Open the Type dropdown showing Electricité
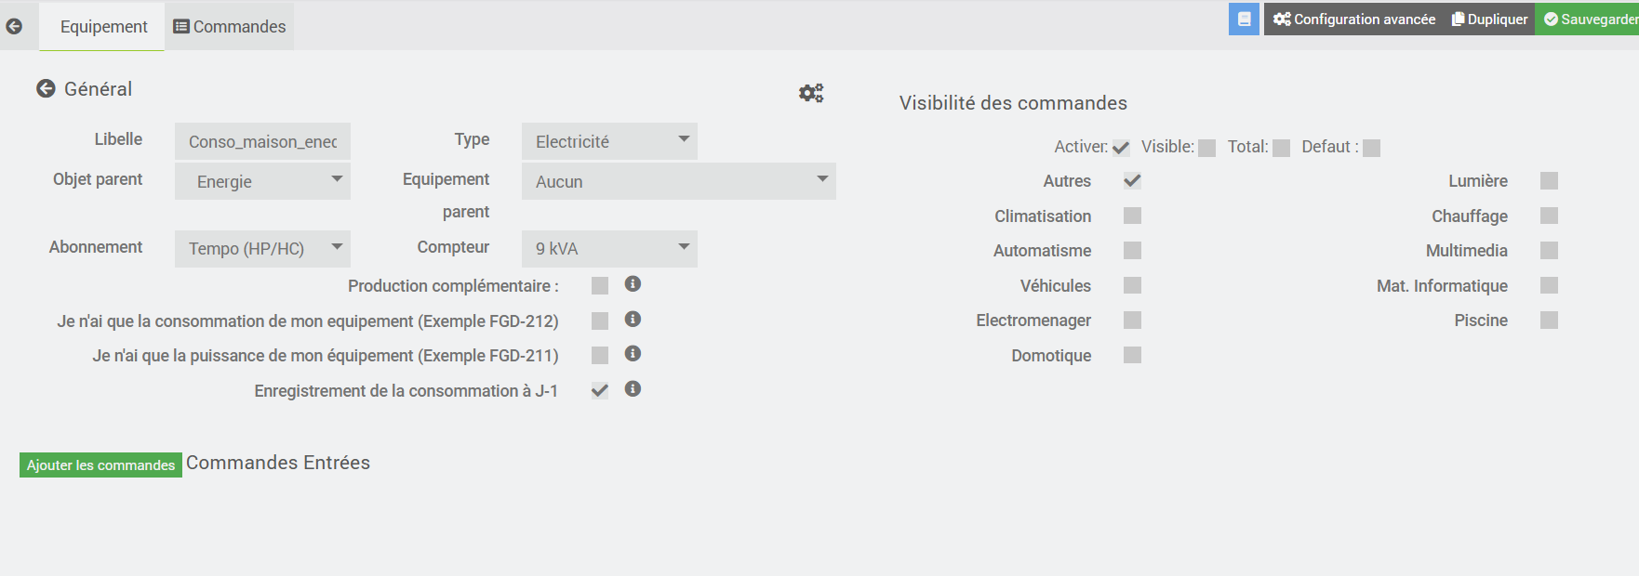The image size is (1639, 576). point(609,141)
